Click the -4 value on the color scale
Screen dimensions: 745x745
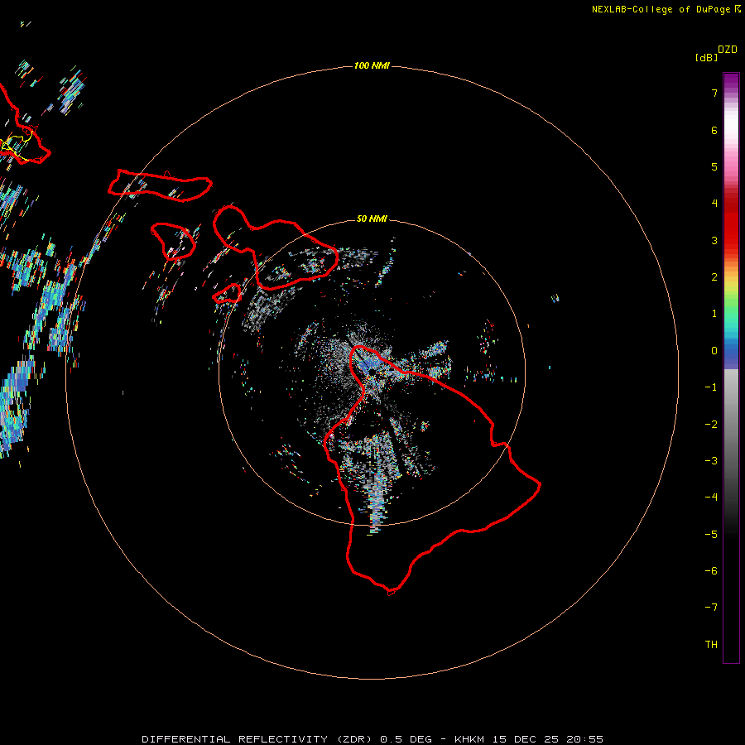711,497
